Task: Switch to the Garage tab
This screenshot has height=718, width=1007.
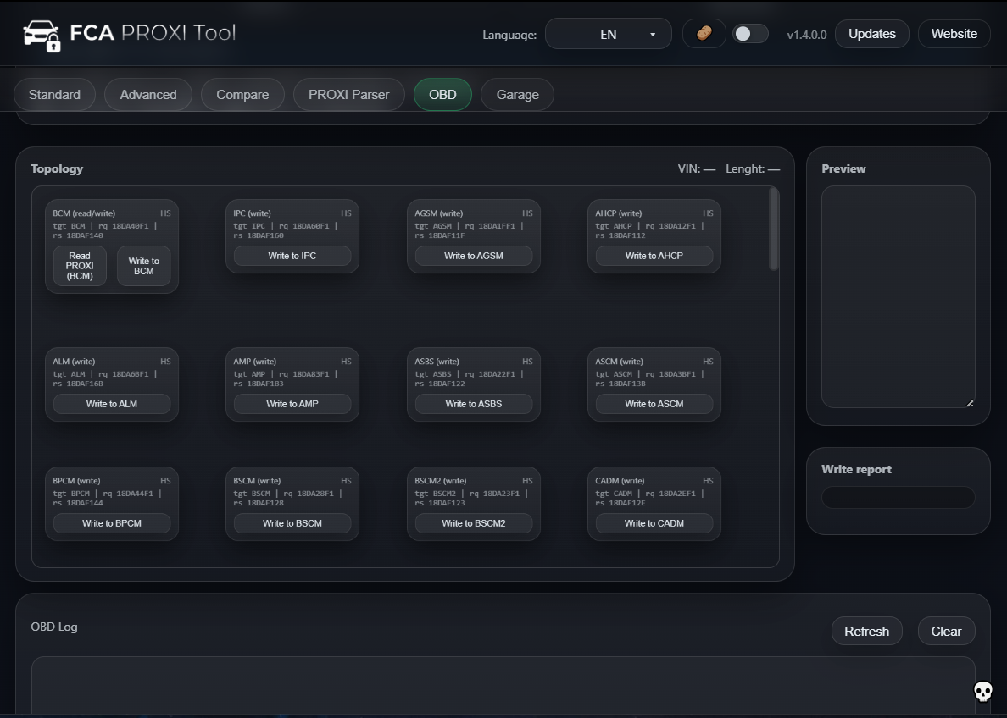Action: (517, 94)
